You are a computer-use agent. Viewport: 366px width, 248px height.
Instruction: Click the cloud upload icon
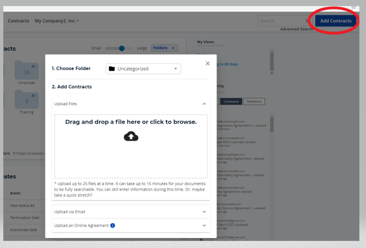click(x=131, y=136)
